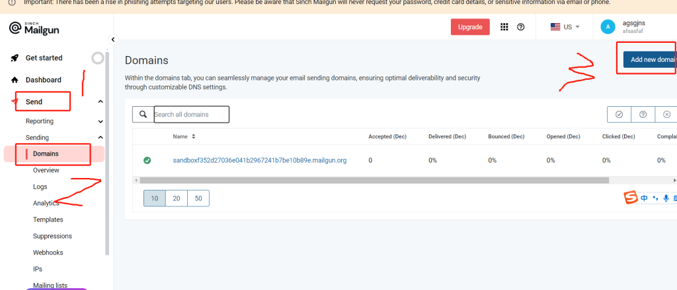
Task: Click the search magnifier icon
Action: coord(143,115)
